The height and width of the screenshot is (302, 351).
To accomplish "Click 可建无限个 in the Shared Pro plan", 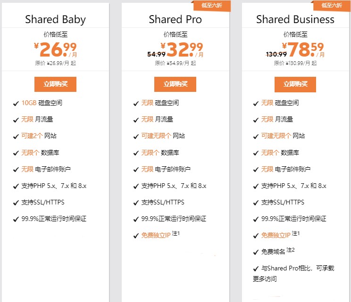I will (157, 136).
